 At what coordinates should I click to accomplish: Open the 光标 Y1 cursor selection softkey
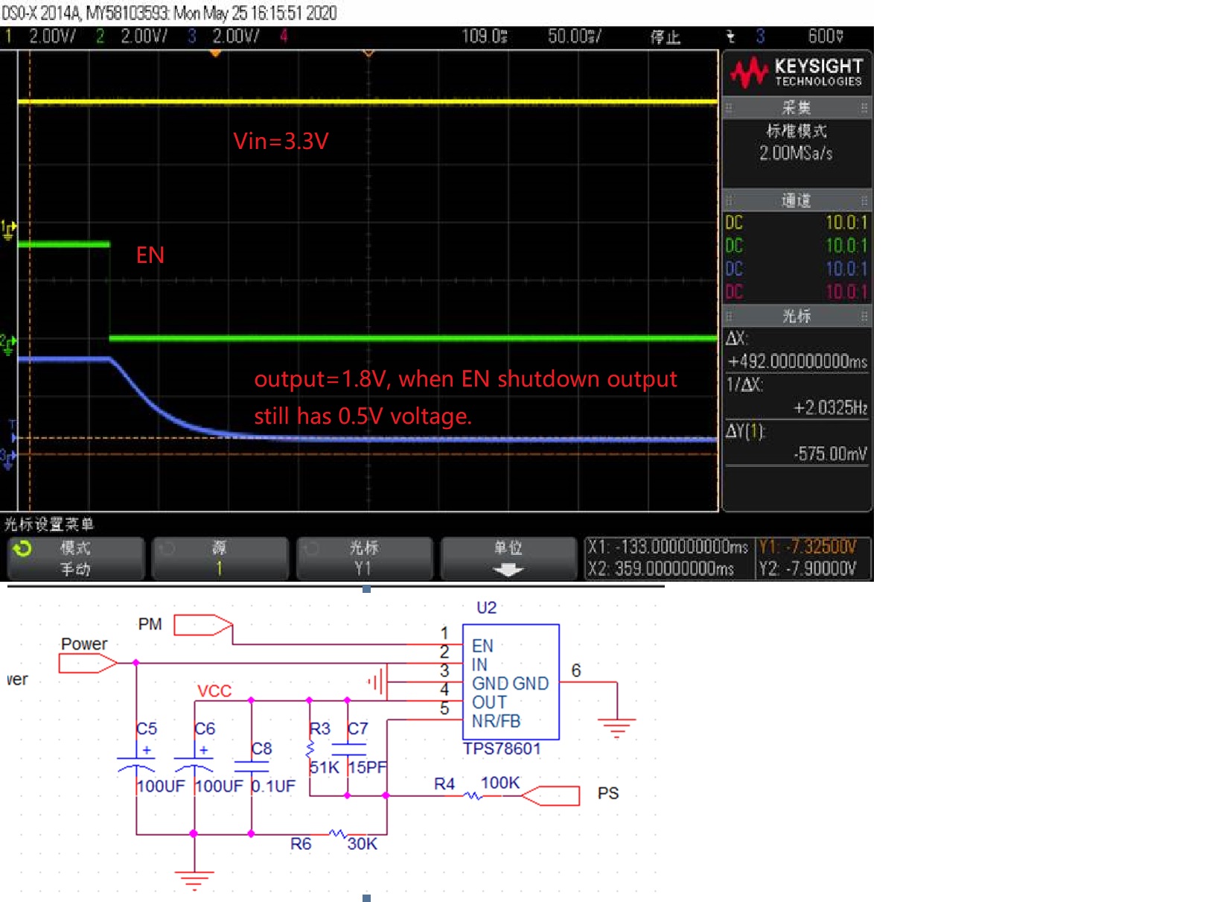pyautogui.click(x=364, y=558)
